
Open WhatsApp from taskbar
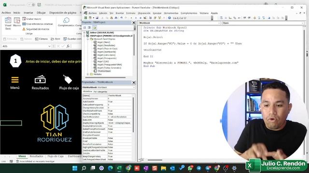click(x=190, y=168)
